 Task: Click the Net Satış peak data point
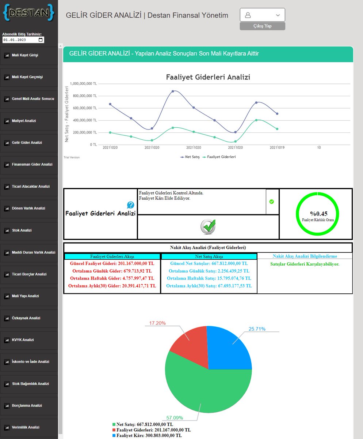click(x=173, y=91)
